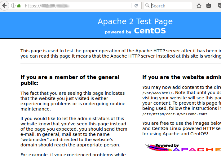Open site information via the circled i icon
Screen dimensions: 221x156
click(x=13, y=6)
